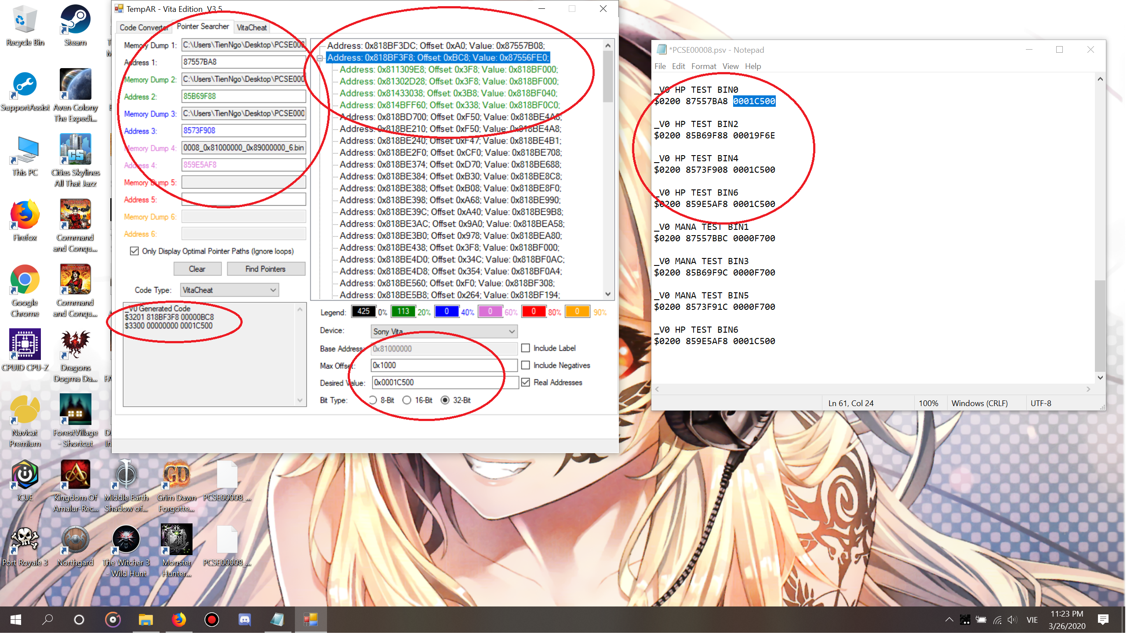1134x639 pixels.
Task: Click the black 0% legend swatch
Action: (x=363, y=312)
